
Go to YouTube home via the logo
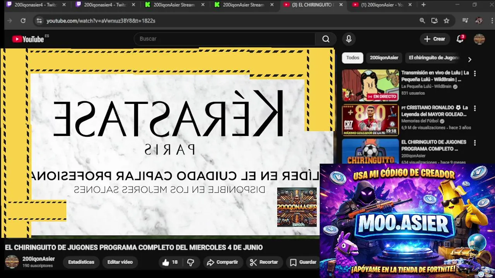pos(28,39)
